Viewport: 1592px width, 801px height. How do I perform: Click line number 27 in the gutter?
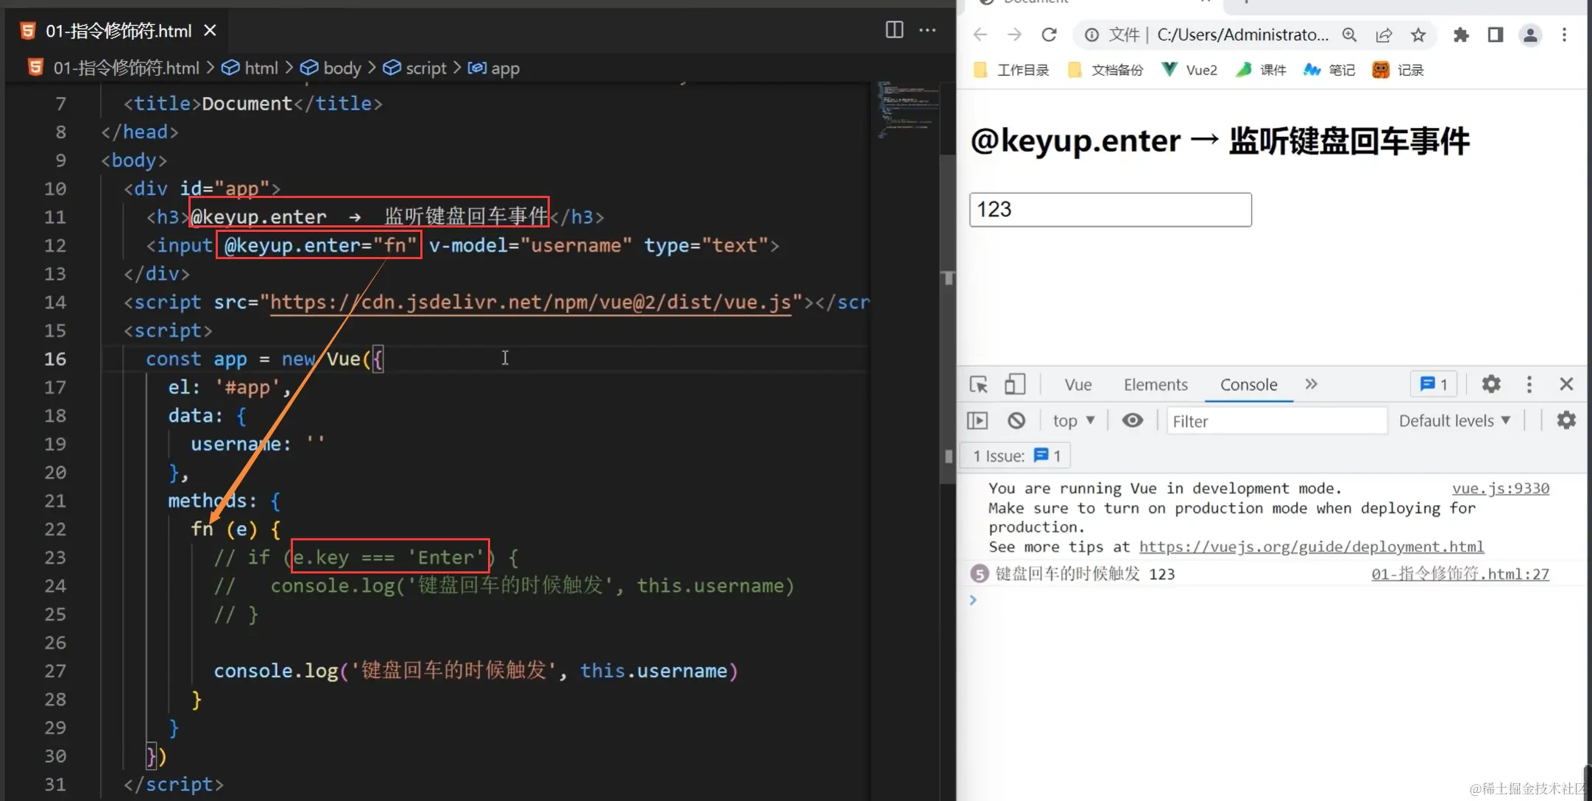(x=55, y=671)
